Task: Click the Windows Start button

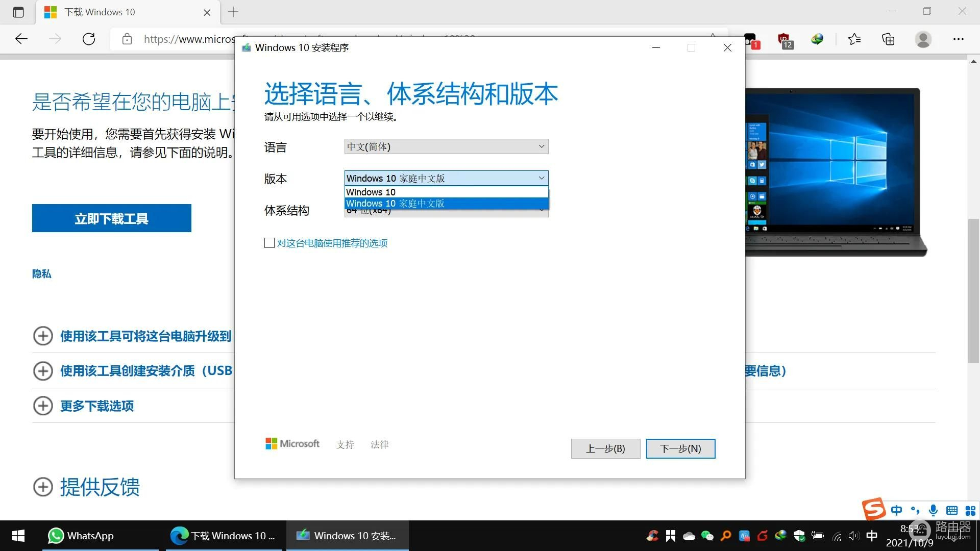Action: click(18, 536)
